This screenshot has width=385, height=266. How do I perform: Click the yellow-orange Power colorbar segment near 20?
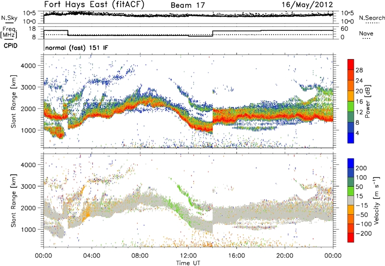point(351,96)
